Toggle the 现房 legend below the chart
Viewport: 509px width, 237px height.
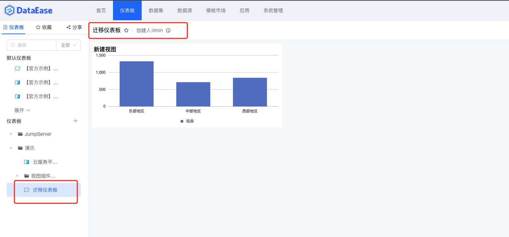coord(187,121)
